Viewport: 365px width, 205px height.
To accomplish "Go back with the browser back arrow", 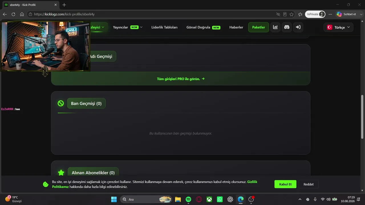I will 5,14.
